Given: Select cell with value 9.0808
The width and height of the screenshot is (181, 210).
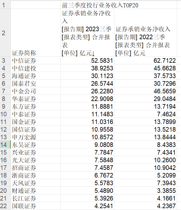Looking at the screenshot, I should 87,144.
